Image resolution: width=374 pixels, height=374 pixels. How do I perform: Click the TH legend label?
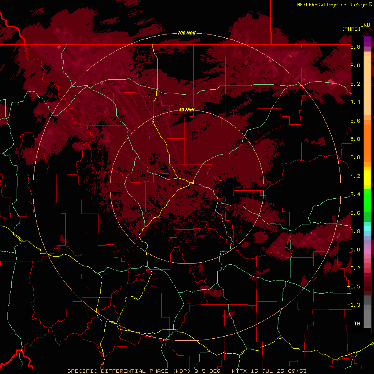pyautogui.click(x=357, y=324)
